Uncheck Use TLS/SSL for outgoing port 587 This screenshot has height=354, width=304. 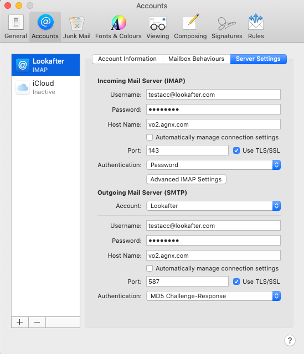click(236, 282)
